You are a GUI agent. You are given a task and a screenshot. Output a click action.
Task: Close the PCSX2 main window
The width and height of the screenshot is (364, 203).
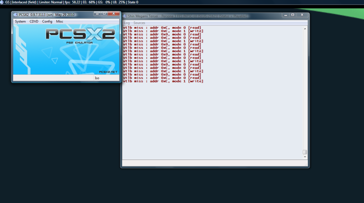click(114, 13)
